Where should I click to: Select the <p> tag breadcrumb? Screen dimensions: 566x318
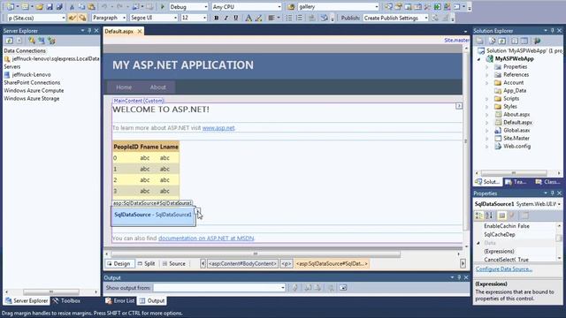[x=287, y=264]
